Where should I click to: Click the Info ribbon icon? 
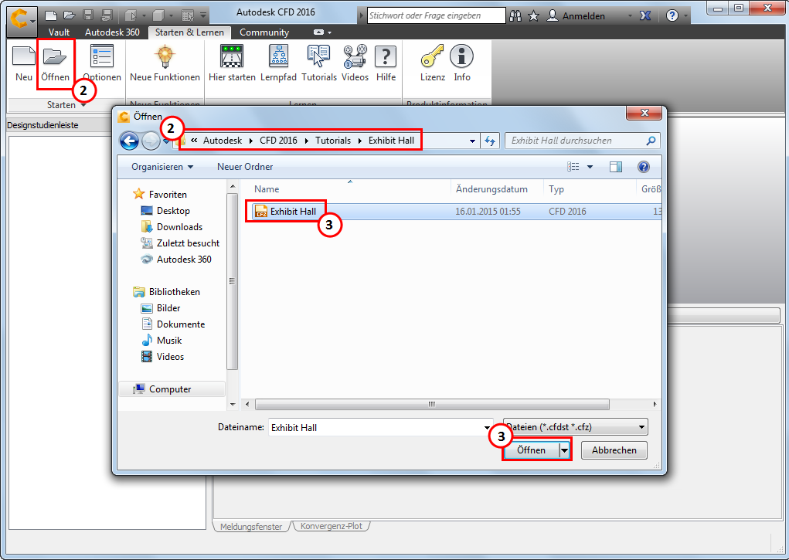pos(462,63)
